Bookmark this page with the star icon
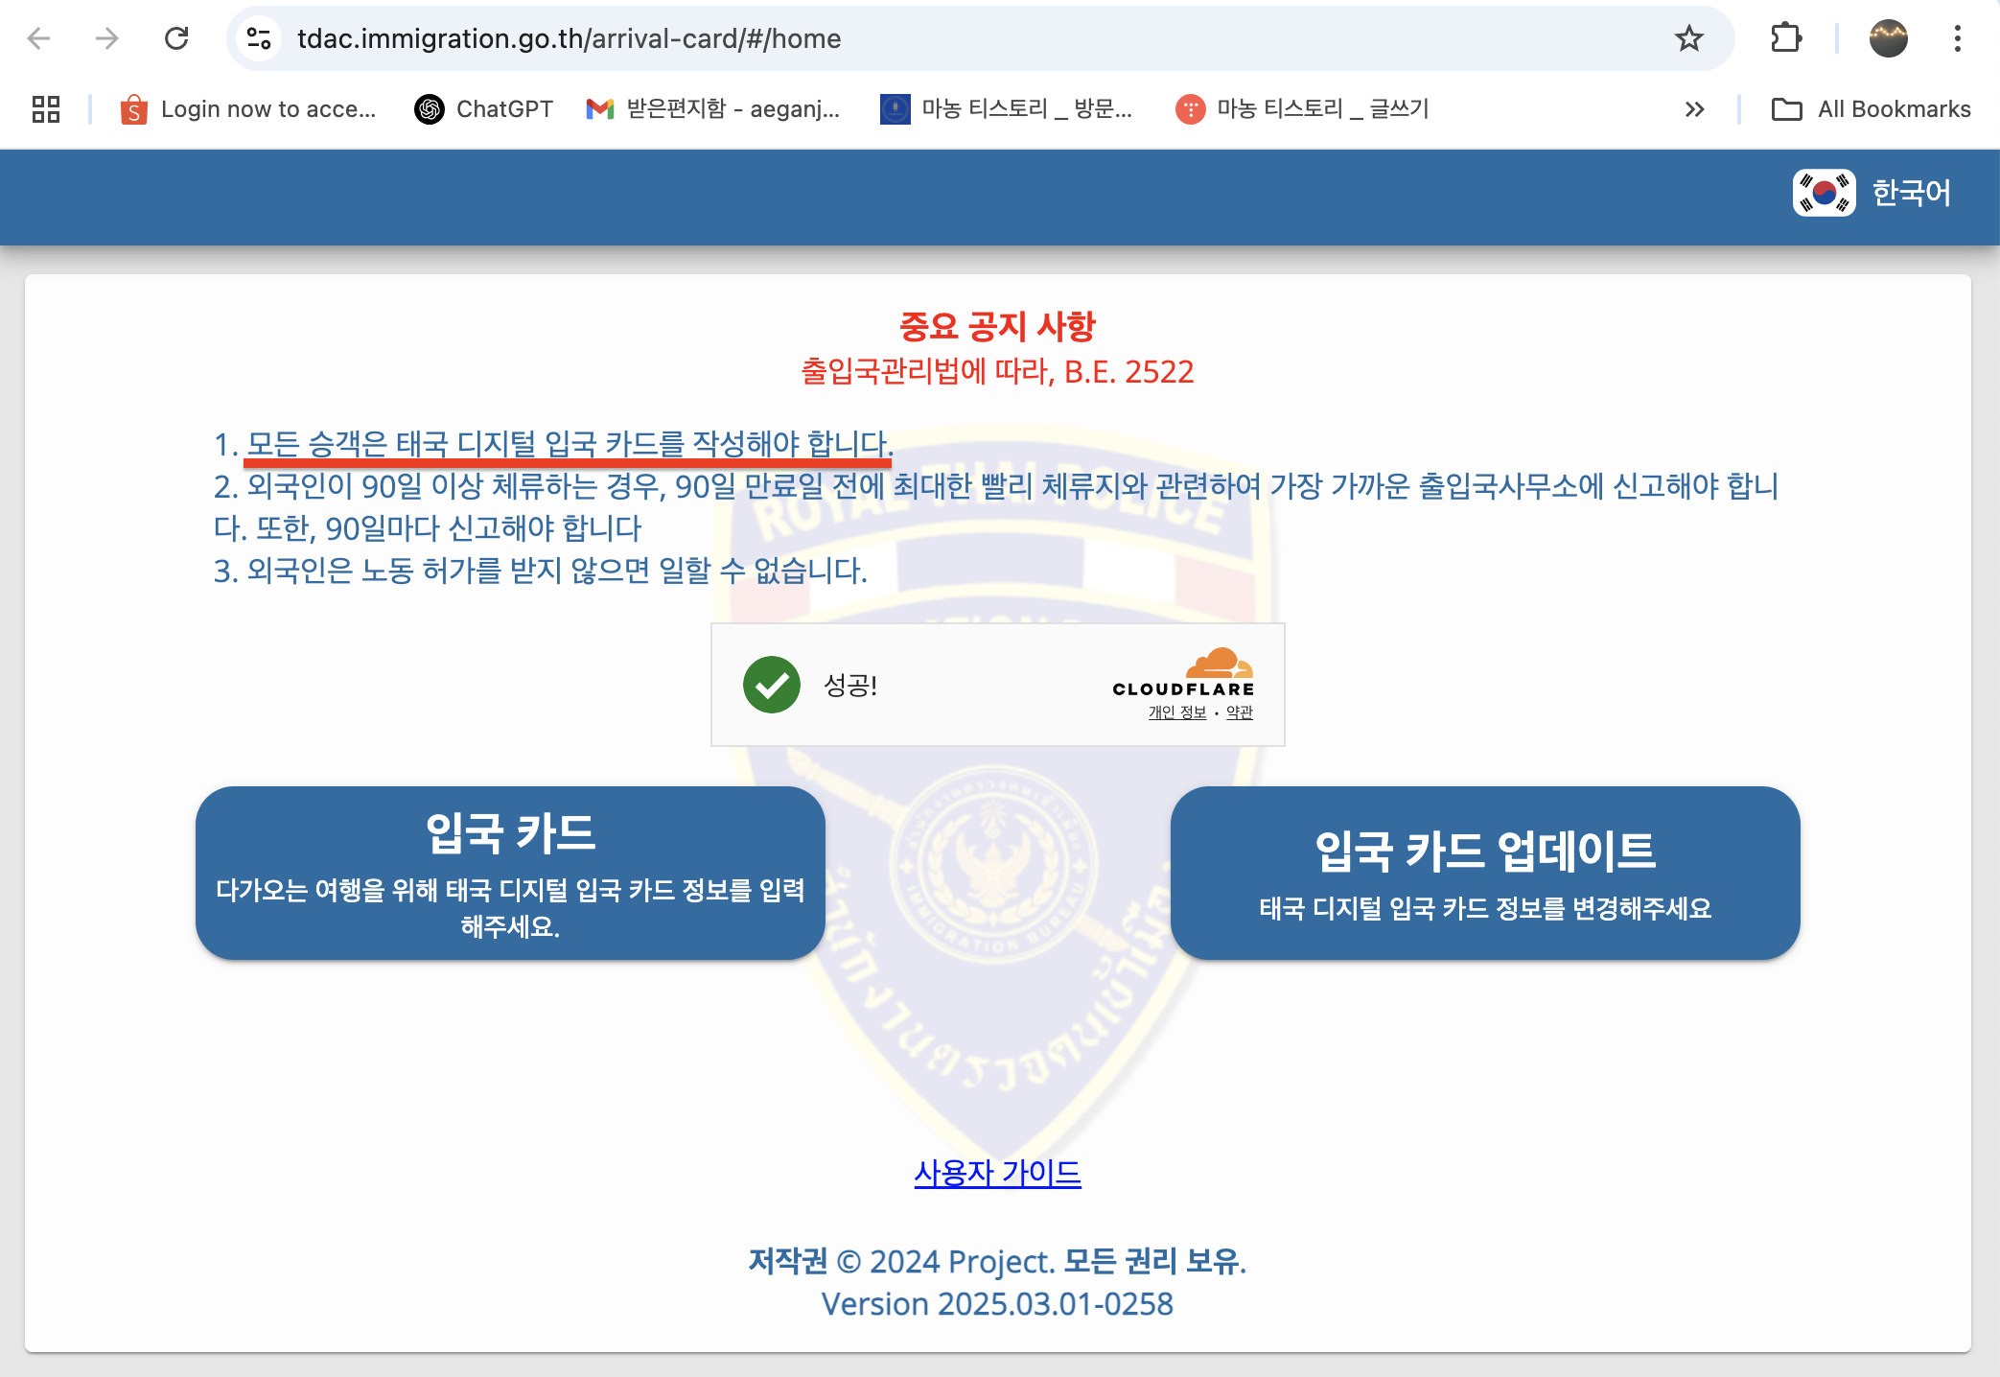This screenshot has width=2000, height=1377. (1690, 38)
